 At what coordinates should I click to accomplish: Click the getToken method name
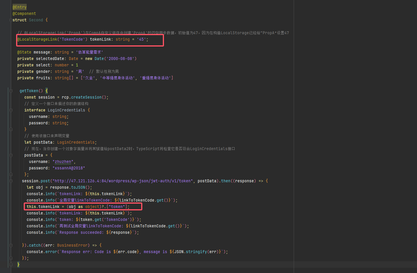point(29,91)
